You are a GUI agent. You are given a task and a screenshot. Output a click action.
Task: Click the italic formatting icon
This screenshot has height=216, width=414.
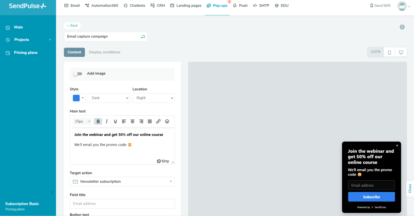107,121
